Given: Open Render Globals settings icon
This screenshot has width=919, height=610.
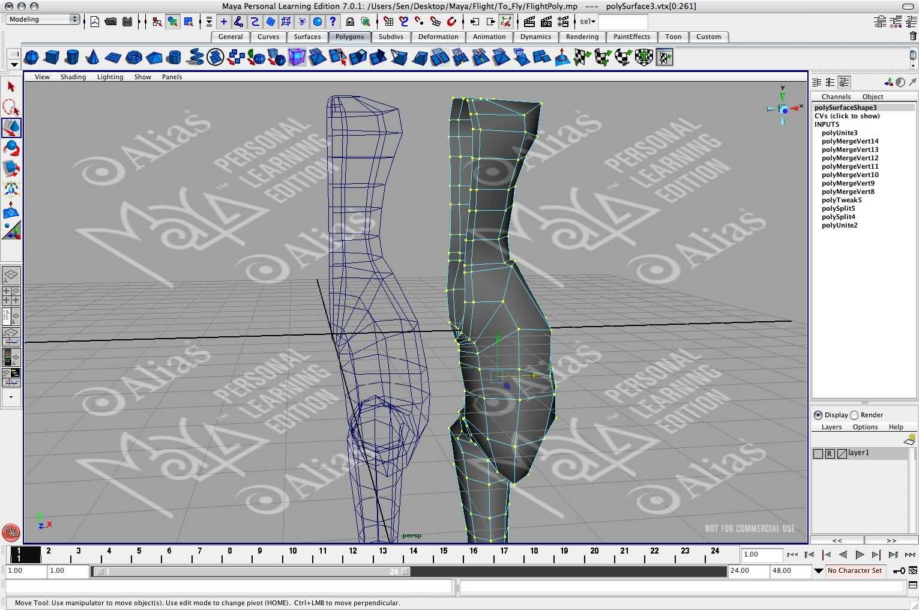Looking at the screenshot, I should (x=563, y=22).
